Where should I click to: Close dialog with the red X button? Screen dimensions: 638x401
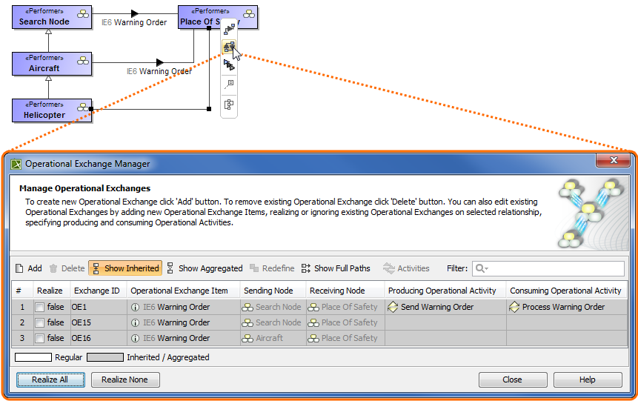pyautogui.click(x=614, y=160)
